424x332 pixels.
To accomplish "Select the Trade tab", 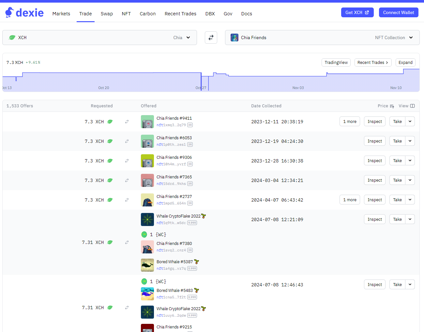I will (x=85, y=14).
